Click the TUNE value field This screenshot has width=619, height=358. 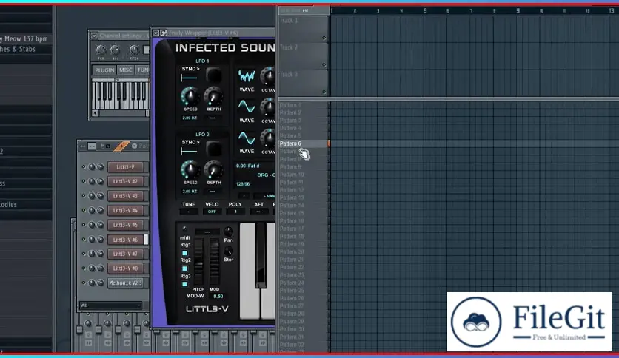(x=189, y=212)
